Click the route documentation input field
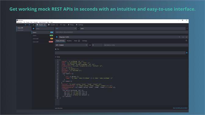The height and width of the screenshot is (115, 205). click(x=121, y=32)
